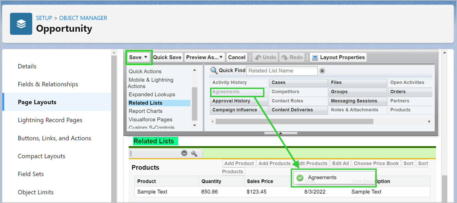Click the Quick Save button
The height and width of the screenshot is (203, 457).
coord(167,57)
